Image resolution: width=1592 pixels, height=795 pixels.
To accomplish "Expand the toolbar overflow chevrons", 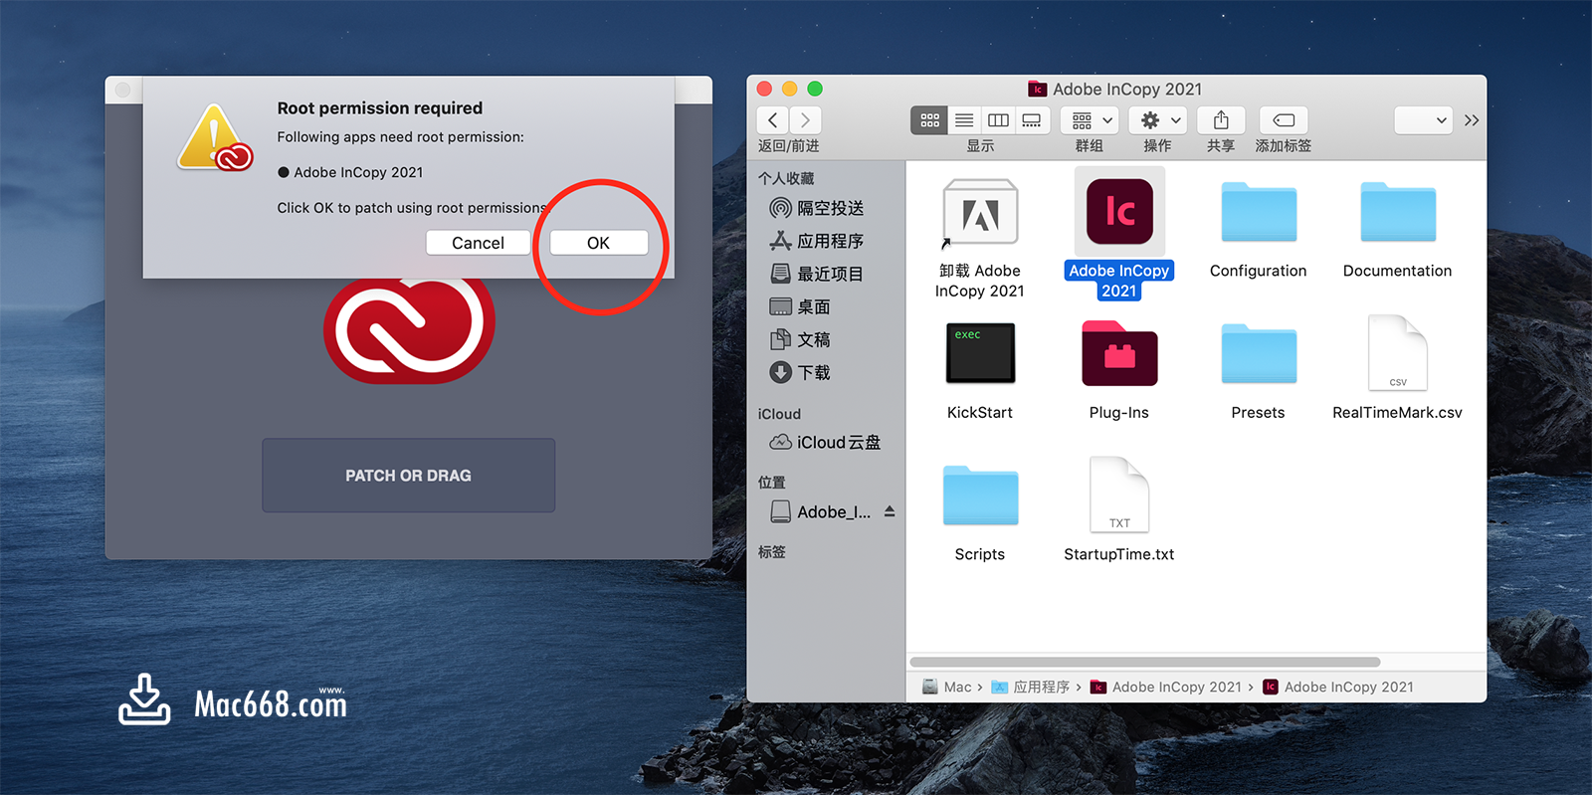I will tap(1472, 120).
